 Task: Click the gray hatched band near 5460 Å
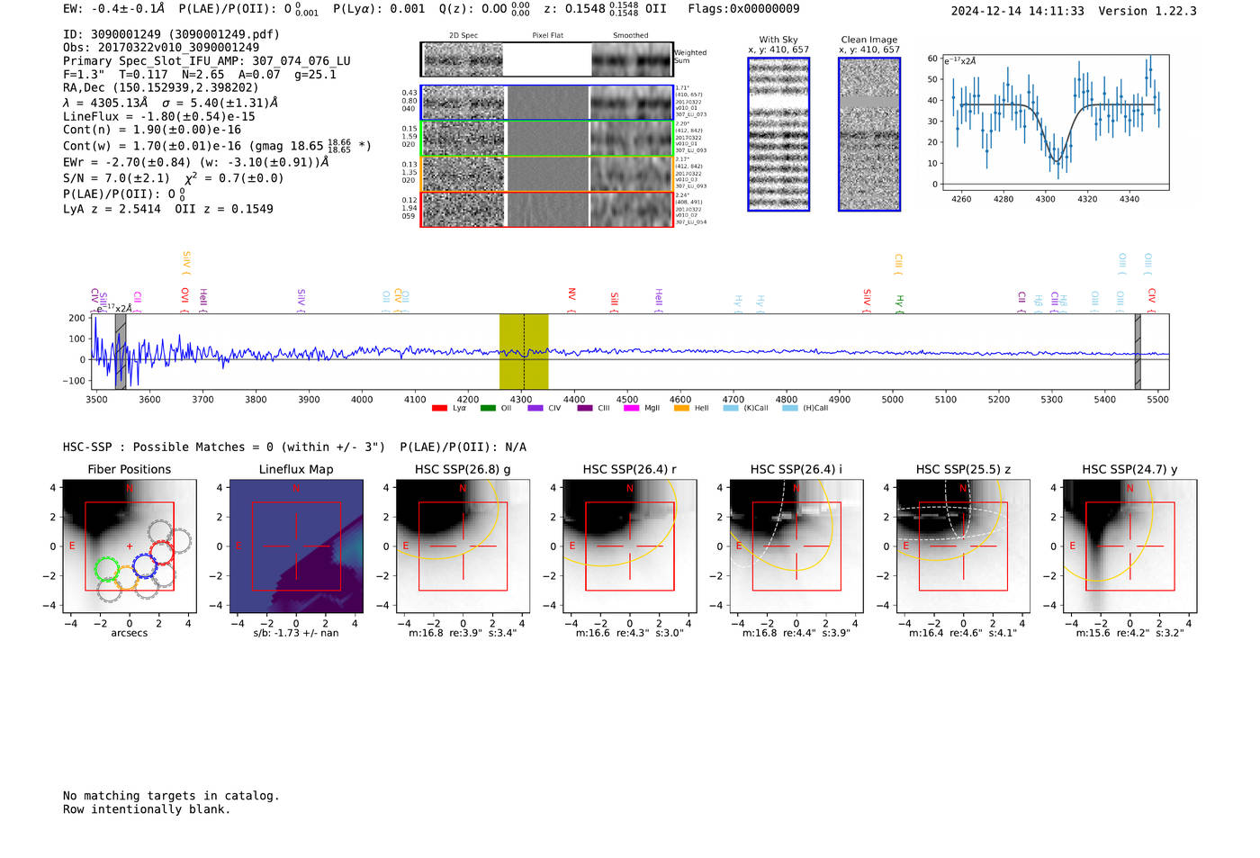[1138, 351]
